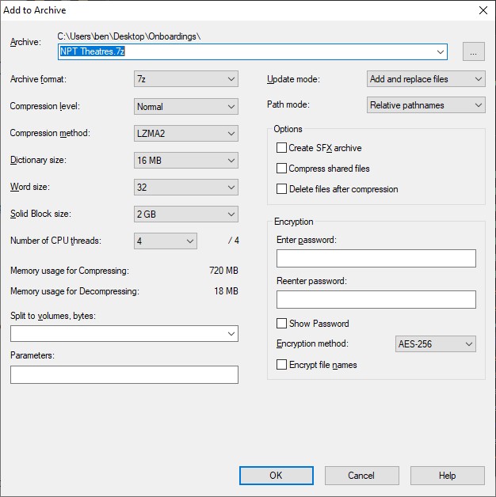Click the Reenter password field
Screen dimensions: 496x497
coord(376,299)
